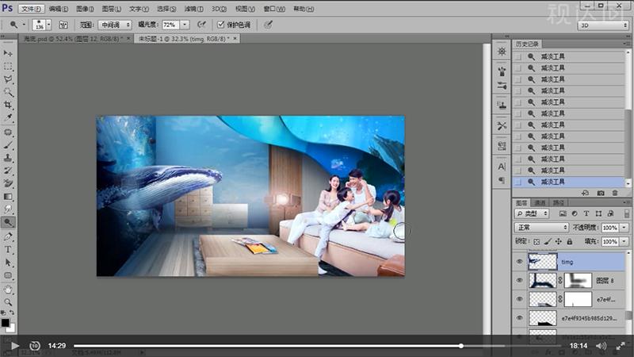Select the Hand tool

pyautogui.click(x=8, y=289)
